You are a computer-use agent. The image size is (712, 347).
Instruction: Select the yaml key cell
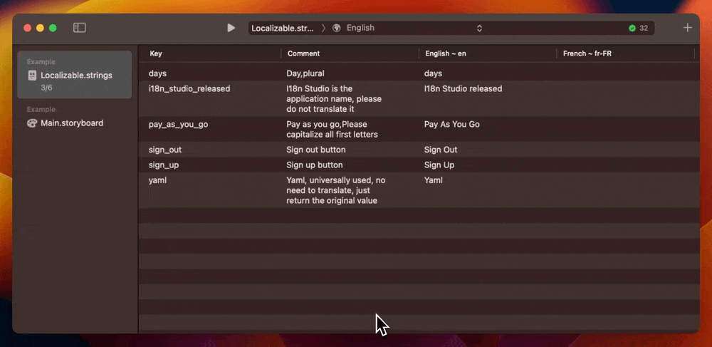pos(157,180)
